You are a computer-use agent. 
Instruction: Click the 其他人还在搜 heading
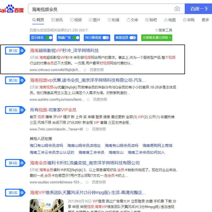(41, 139)
